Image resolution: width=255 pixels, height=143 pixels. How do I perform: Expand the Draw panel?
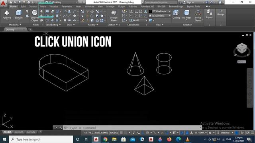point(71,25)
